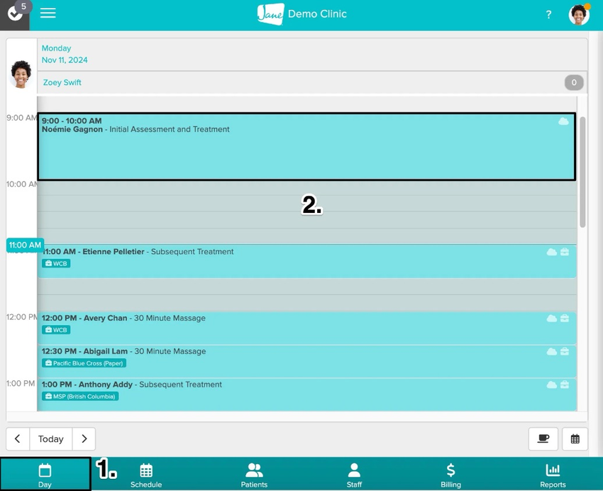Screen dimensions: 603x491
Task: Switch to the Staff tab
Action: pos(354,475)
